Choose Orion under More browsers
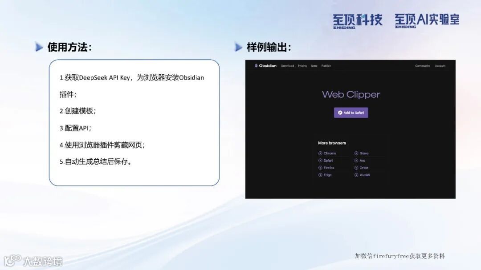The image size is (481, 270). pyautogui.click(x=364, y=168)
